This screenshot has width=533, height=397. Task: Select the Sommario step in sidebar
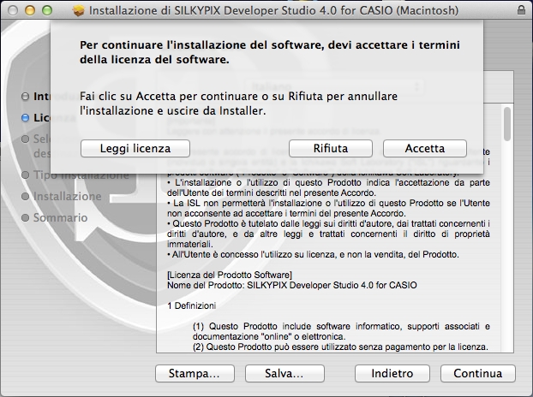60,217
